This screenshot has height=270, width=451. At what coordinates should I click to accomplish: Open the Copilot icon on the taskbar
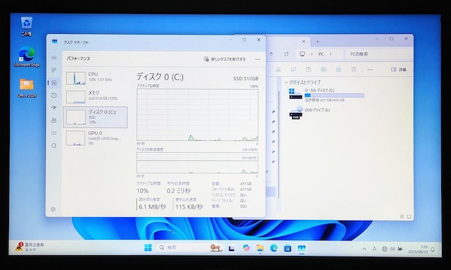246,248
